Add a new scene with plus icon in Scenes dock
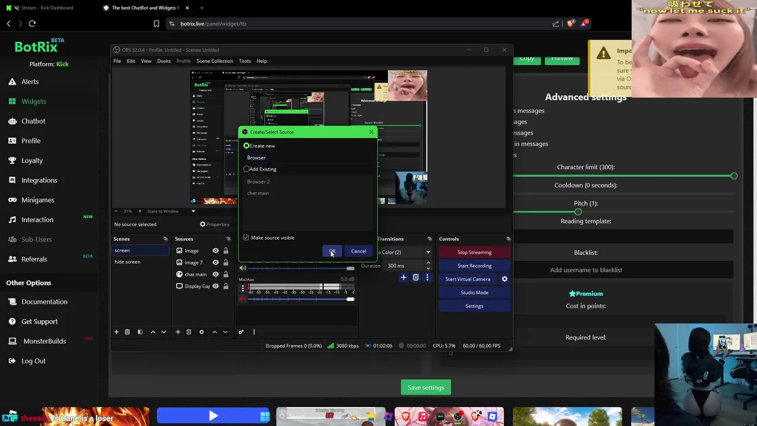 click(117, 332)
